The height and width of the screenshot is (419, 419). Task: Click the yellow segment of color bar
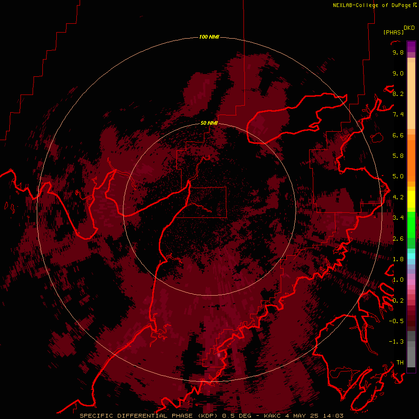[411, 199]
